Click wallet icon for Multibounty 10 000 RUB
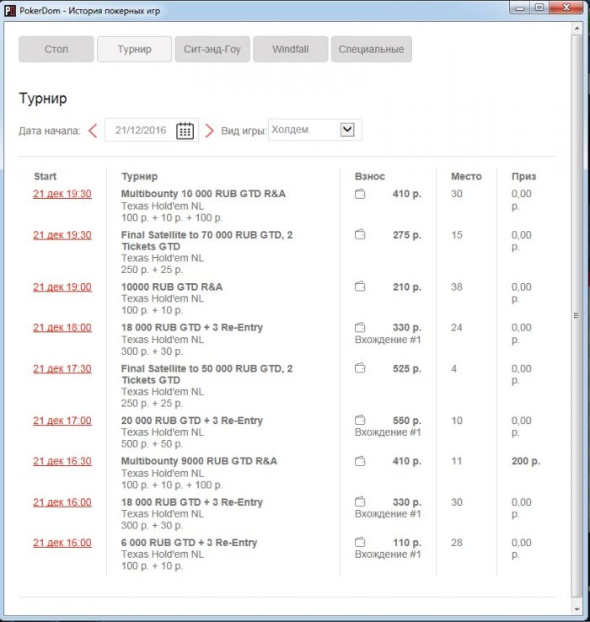 [x=360, y=194]
